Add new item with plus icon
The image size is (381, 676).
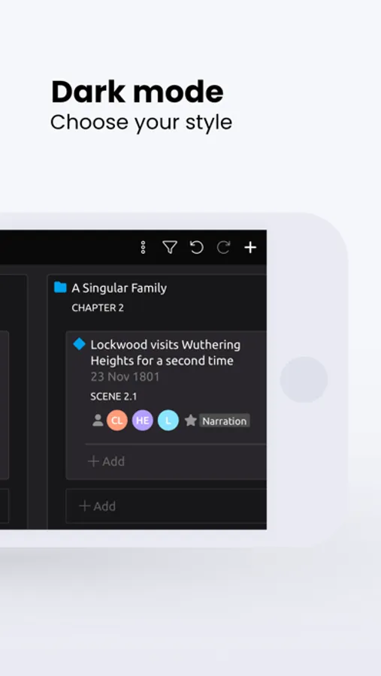coord(250,247)
